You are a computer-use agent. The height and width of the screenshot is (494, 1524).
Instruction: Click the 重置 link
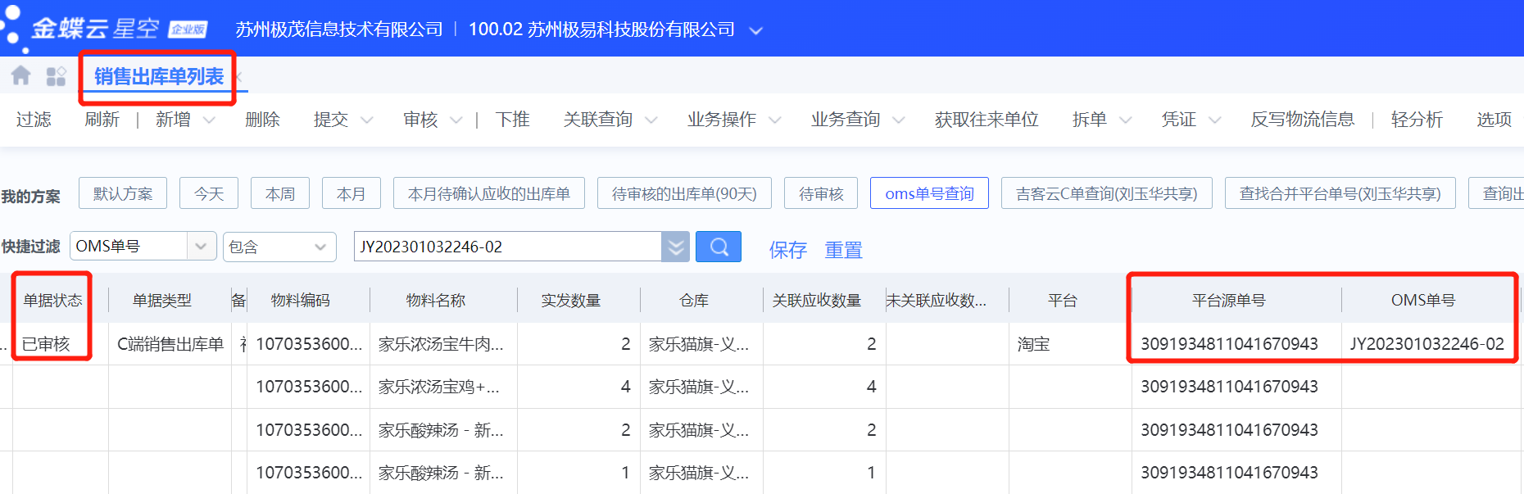843,250
